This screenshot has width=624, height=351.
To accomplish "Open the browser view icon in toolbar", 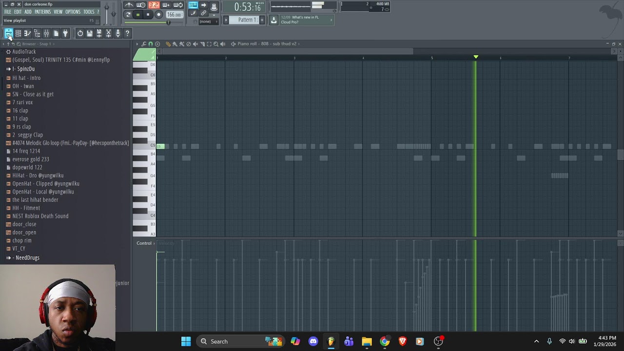I will tap(37, 33).
